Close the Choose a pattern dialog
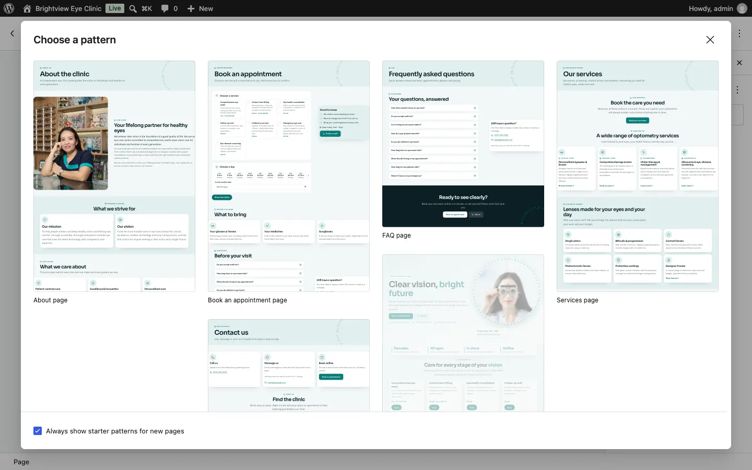 (710, 40)
